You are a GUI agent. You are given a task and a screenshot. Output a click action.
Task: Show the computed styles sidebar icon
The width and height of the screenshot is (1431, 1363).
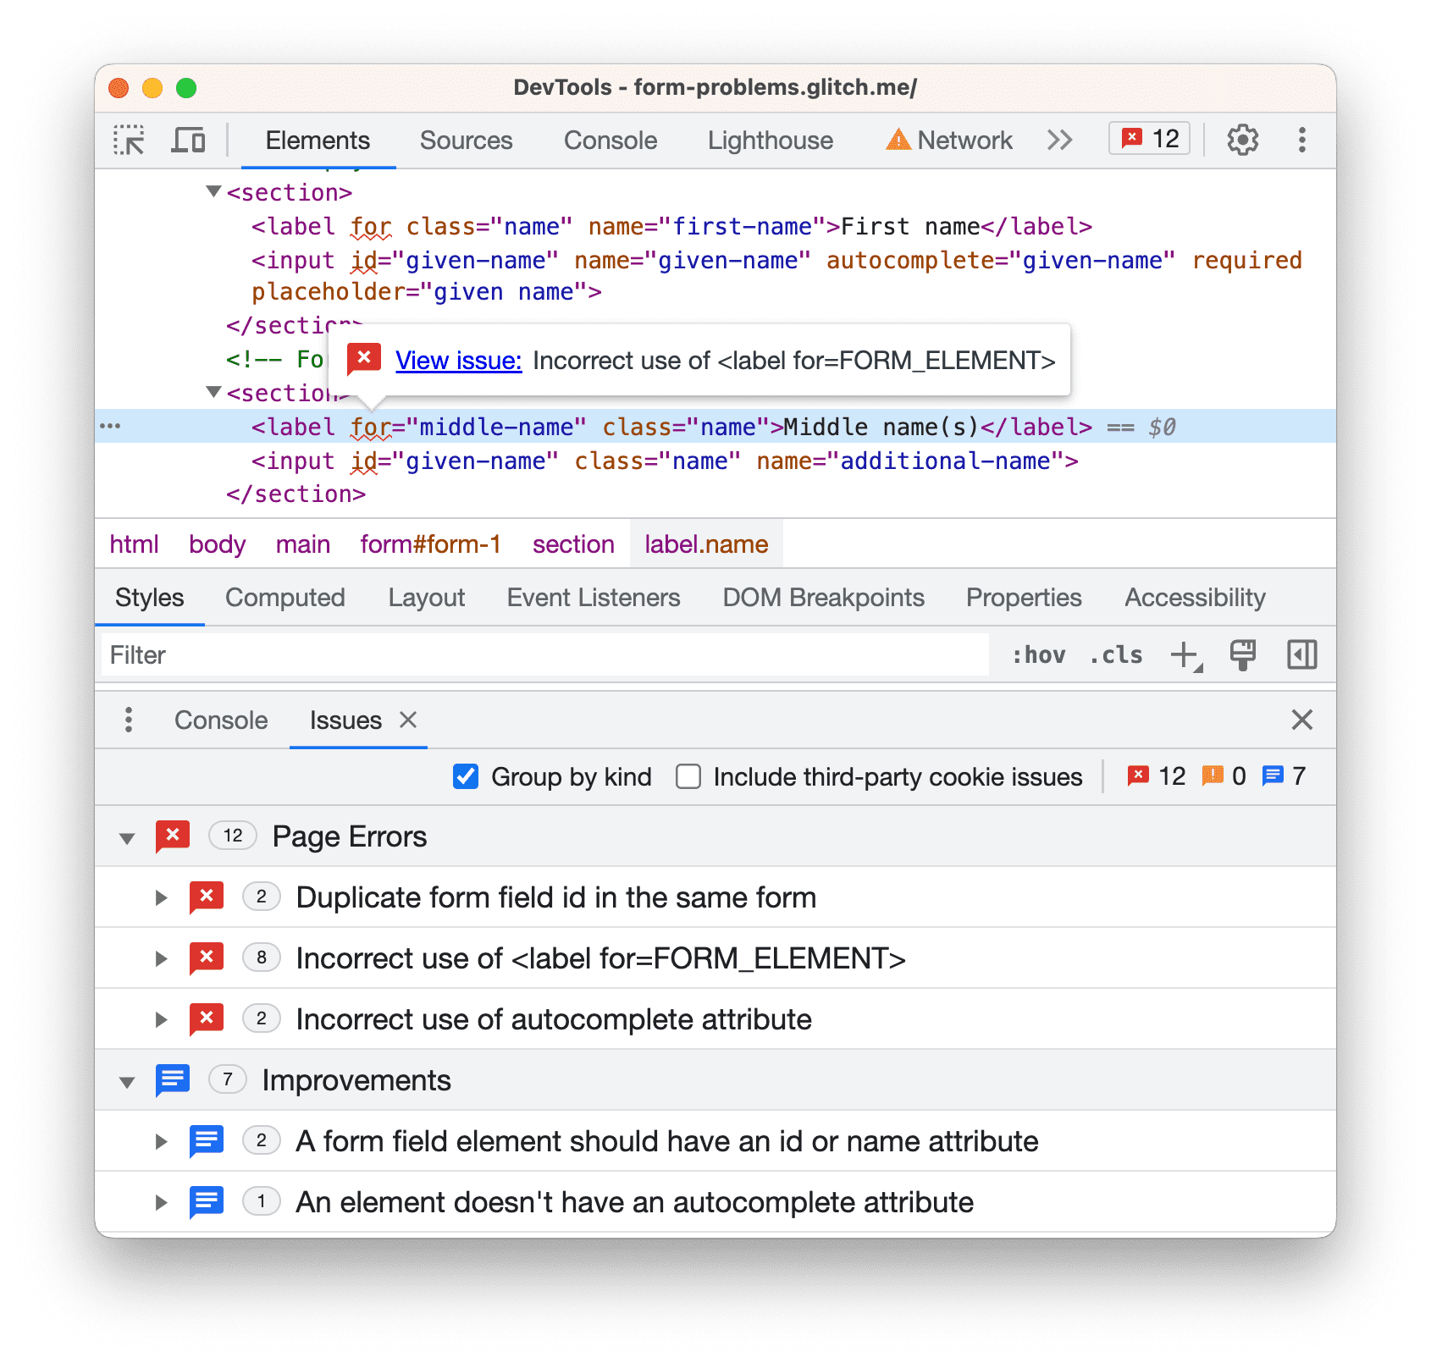(x=1301, y=654)
